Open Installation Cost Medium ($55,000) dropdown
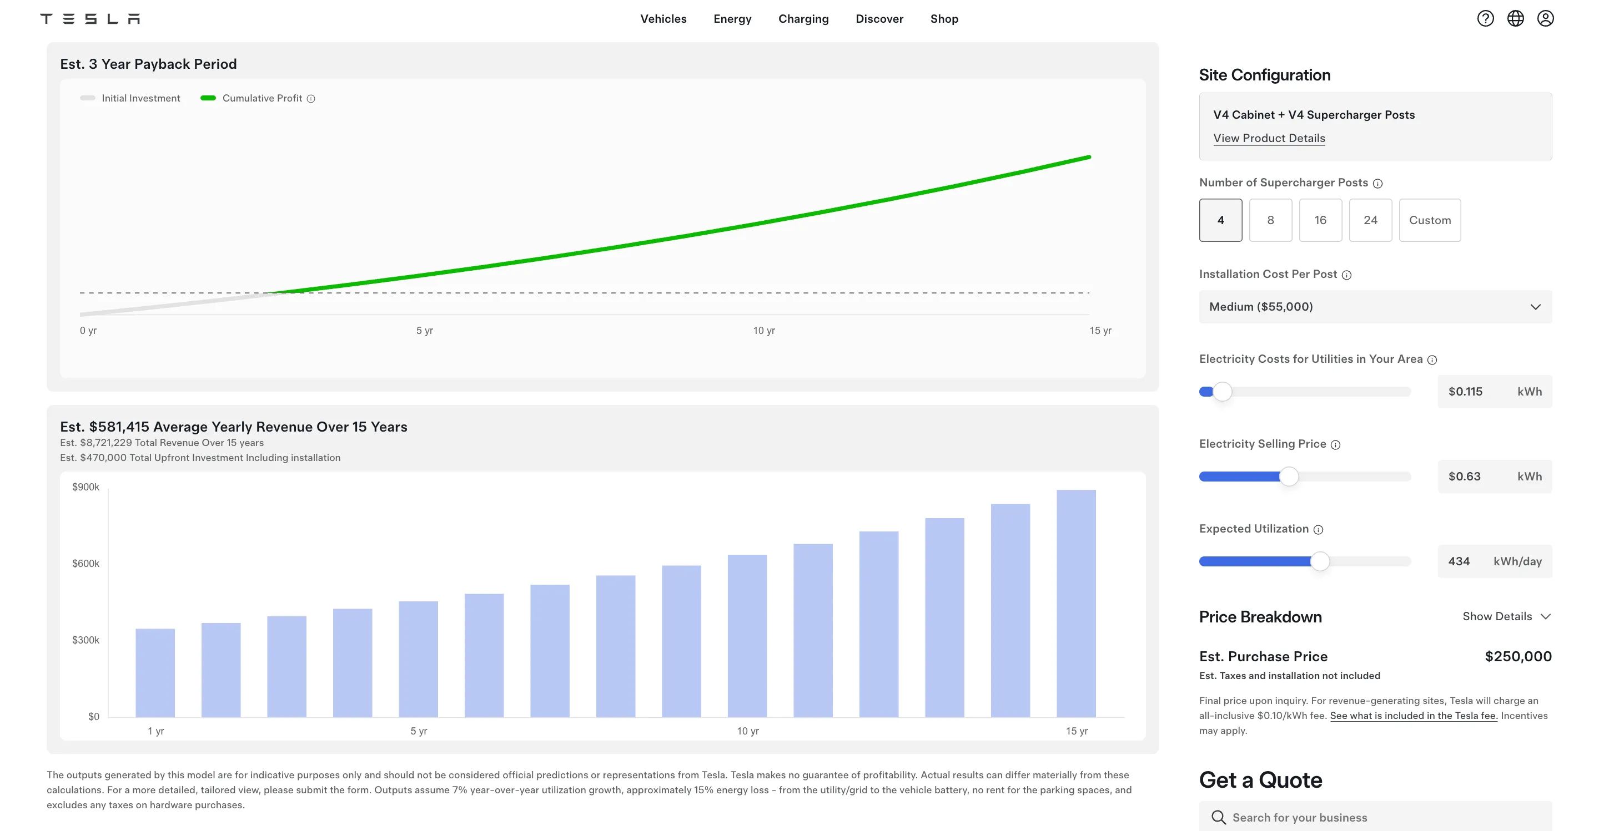Screen dimensions: 1599x831 [x=1375, y=307]
